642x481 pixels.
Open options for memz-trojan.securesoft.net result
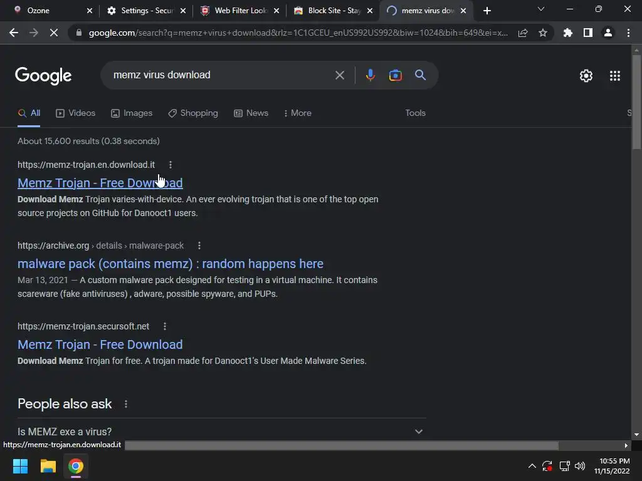pos(165,326)
